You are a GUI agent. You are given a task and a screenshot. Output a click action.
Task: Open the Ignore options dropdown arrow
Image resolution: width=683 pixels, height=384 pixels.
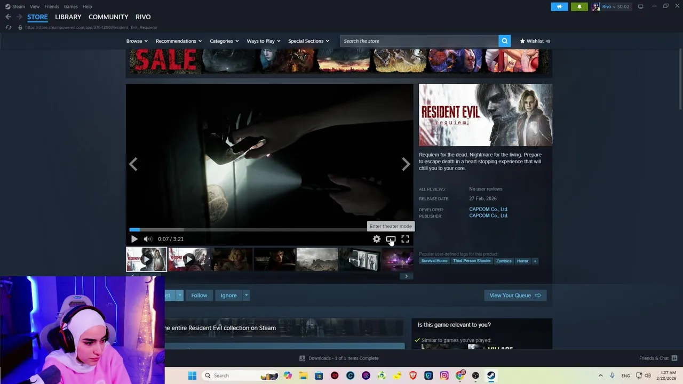coord(246,295)
